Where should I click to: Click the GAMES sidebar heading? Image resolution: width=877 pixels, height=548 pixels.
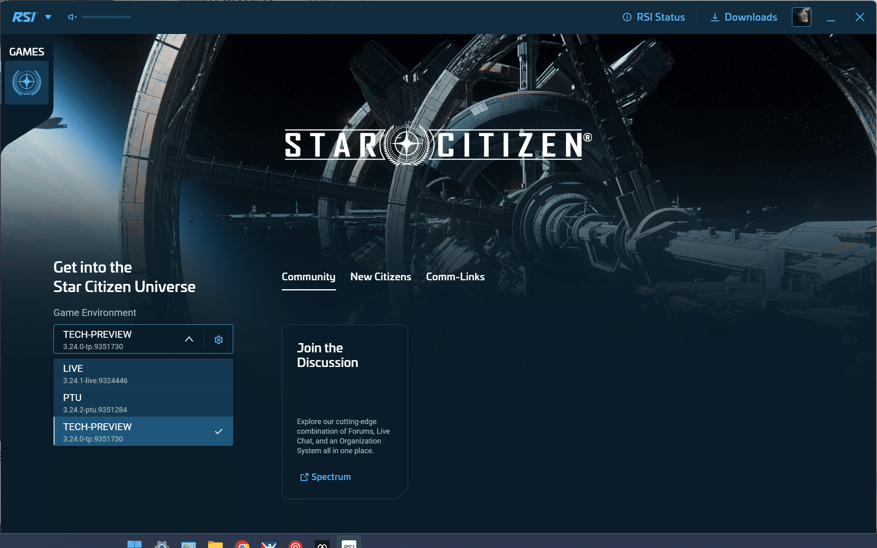27,52
